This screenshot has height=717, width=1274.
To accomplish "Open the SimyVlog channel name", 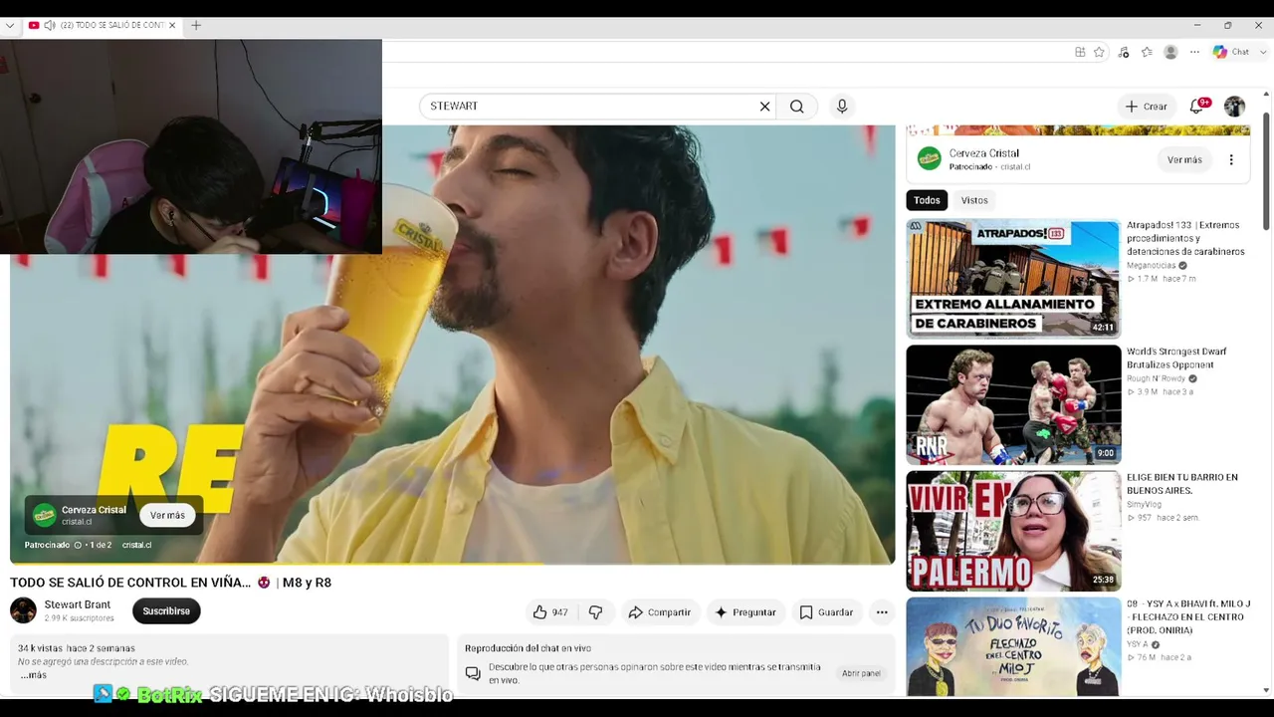I will click(x=1144, y=505).
